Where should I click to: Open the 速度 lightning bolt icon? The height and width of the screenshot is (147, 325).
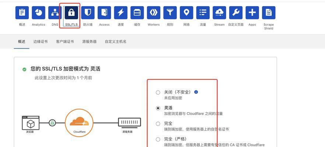tap(120, 12)
